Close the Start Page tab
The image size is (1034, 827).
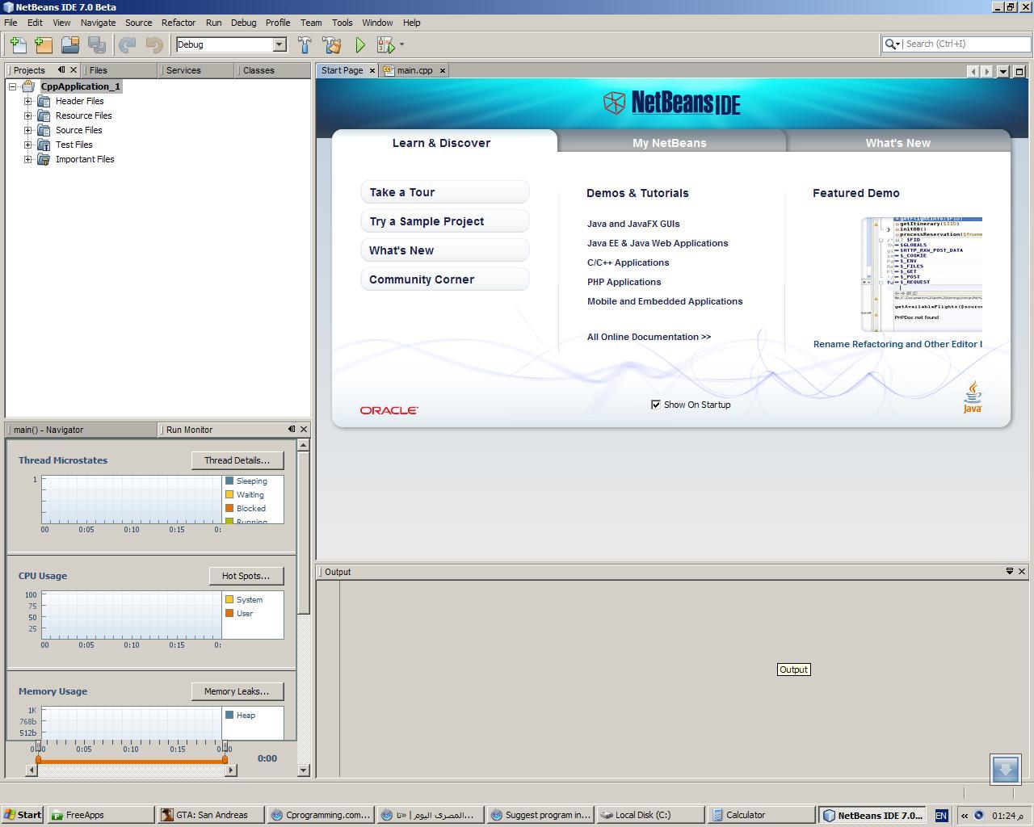point(372,71)
